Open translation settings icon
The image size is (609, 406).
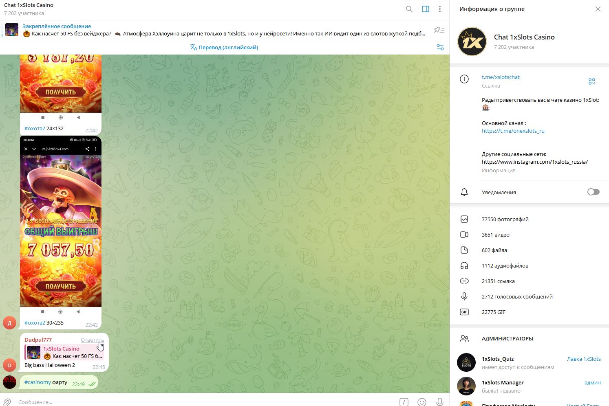point(440,47)
